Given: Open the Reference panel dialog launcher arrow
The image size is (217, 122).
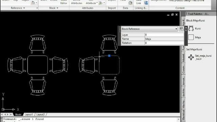Looking at the screenshot, I should coord(37,8).
